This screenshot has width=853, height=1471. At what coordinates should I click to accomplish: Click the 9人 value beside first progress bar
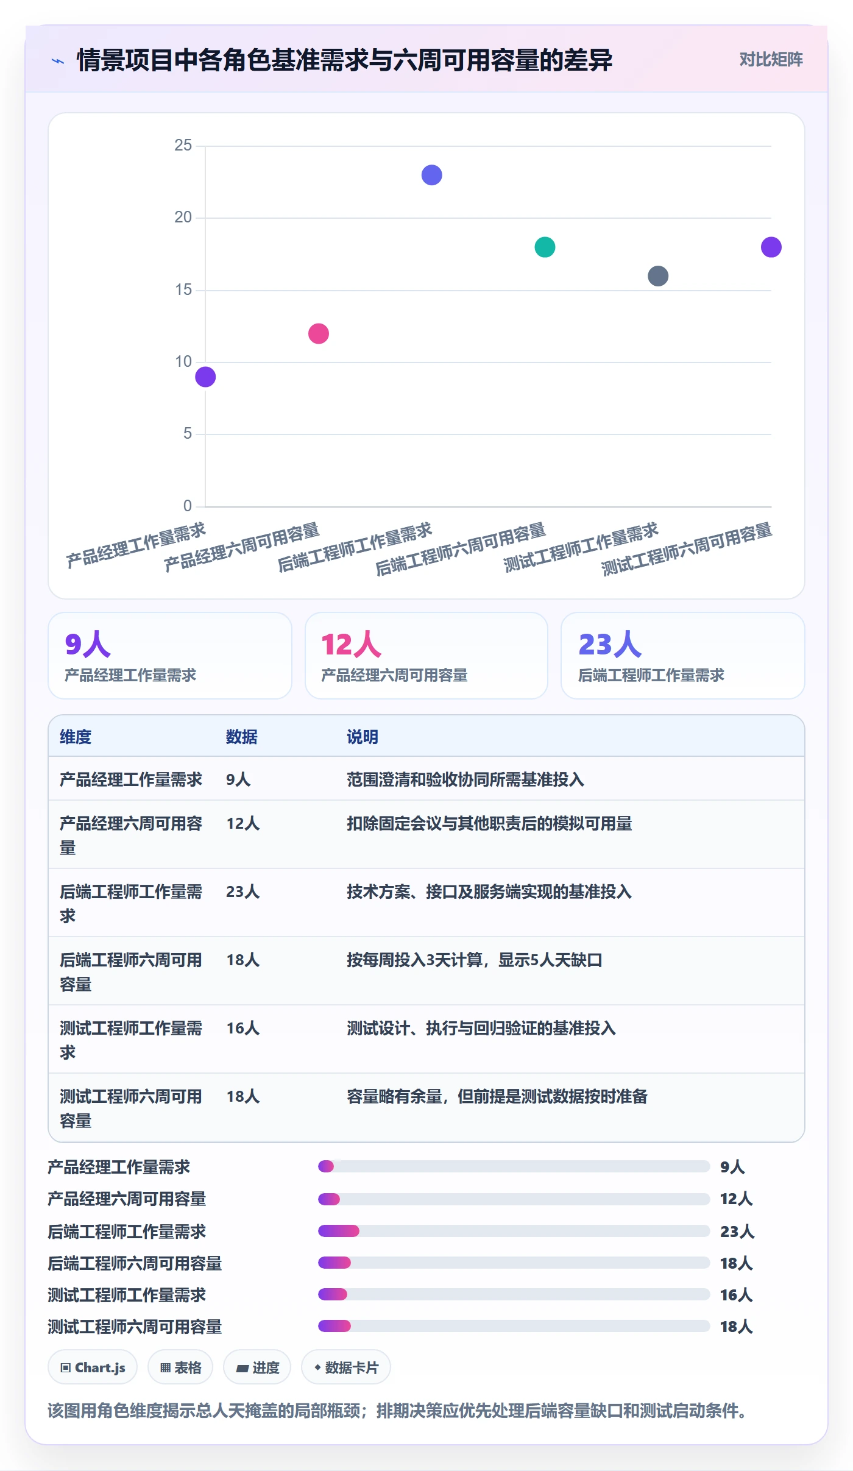tap(732, 1166)
